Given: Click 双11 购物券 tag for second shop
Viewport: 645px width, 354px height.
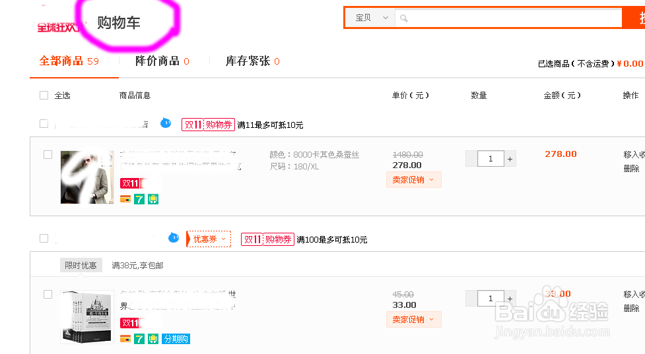Looking at the screenshot, I should click(267, 239).
